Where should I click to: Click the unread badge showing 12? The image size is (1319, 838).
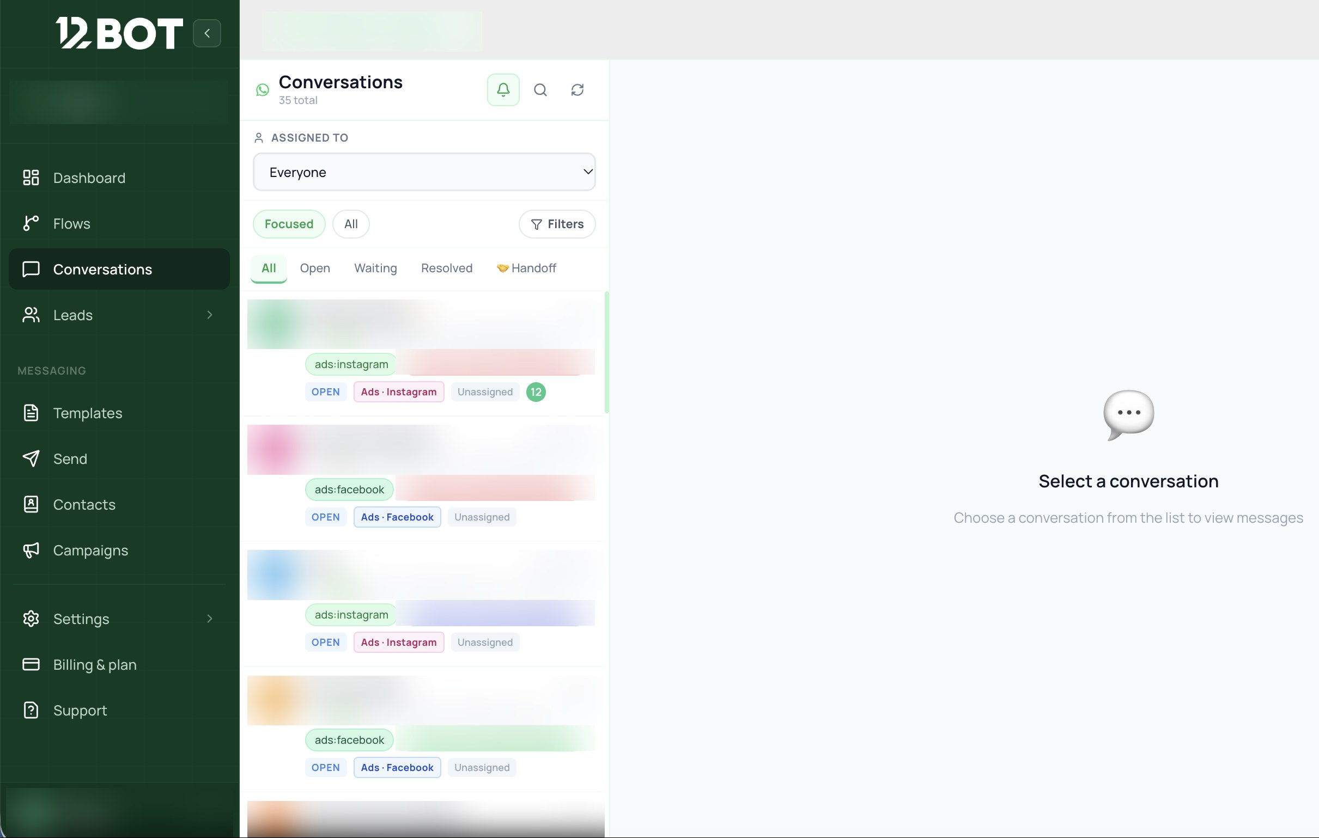tap(536, 392)
